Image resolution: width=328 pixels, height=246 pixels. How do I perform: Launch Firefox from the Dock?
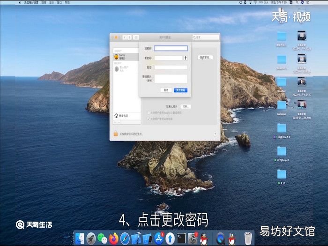[x=113, y=239]
